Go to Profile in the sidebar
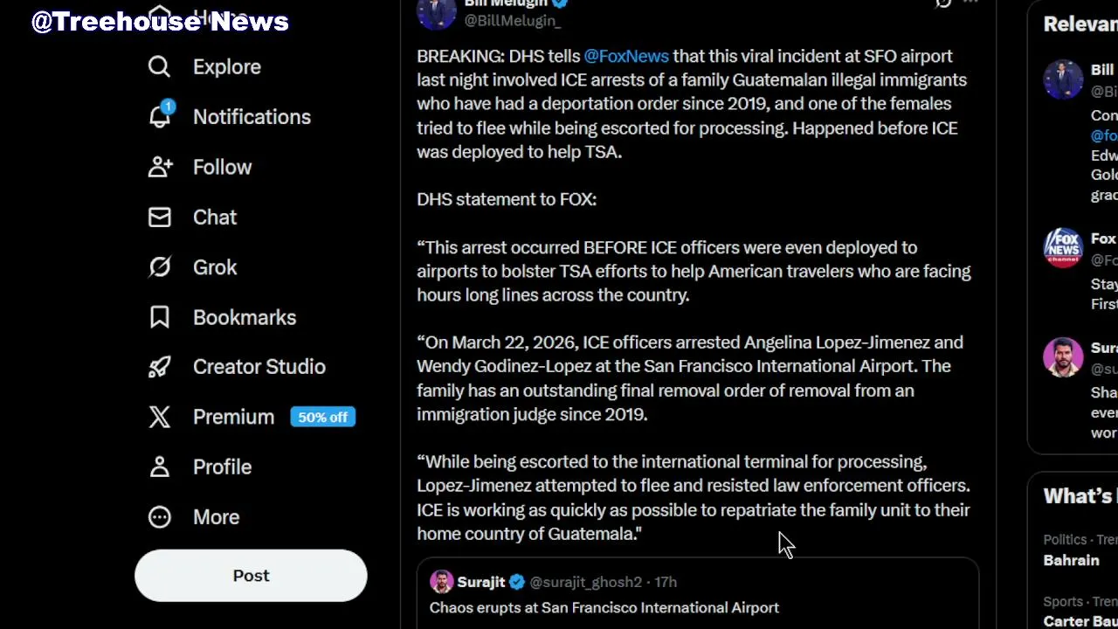The width and height of the screenshot is (1118, 629). point(222,467)
